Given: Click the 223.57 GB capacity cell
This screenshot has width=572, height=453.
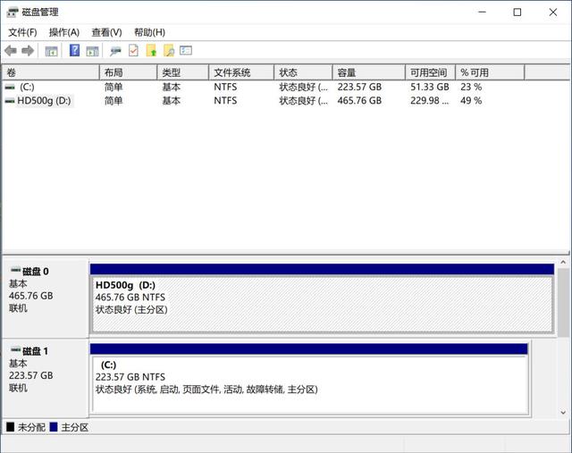Looking at the screenshot, I should pos(359,88).
